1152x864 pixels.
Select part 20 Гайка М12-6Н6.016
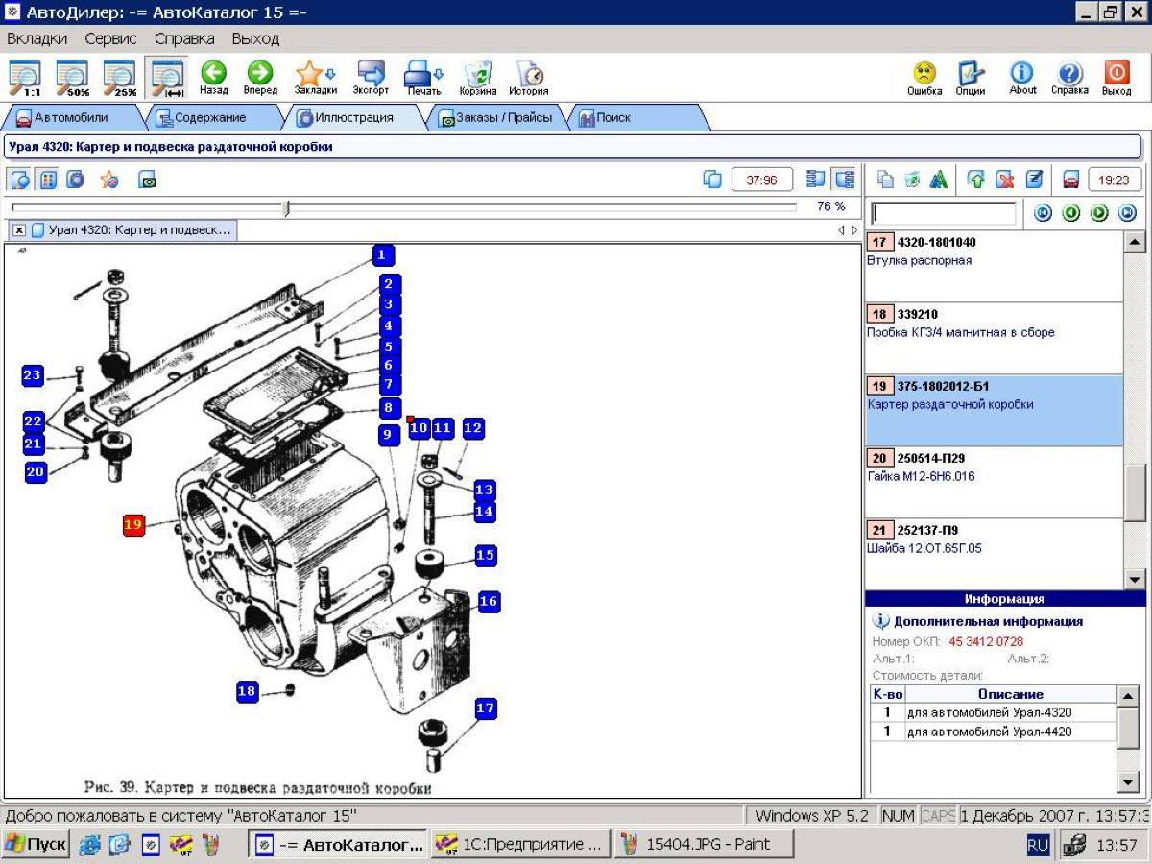tap(995, 482)
